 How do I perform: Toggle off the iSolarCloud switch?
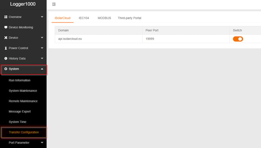[238, 39]
